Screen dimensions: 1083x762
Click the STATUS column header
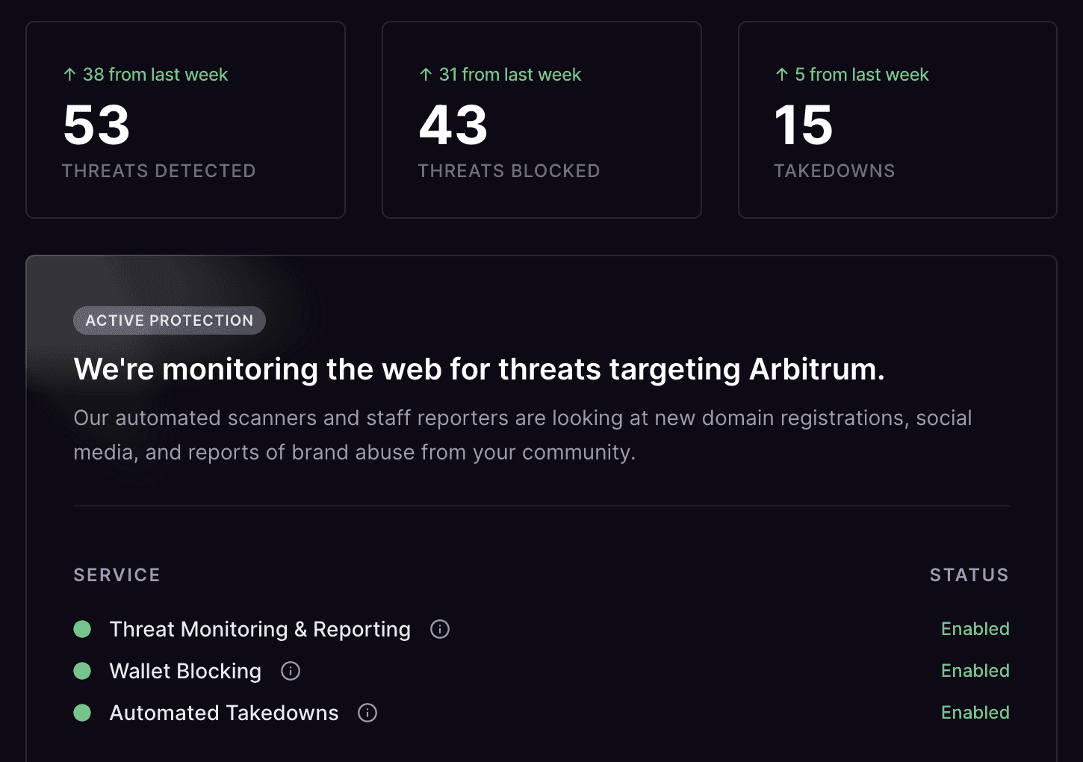[x=969, y=575]
